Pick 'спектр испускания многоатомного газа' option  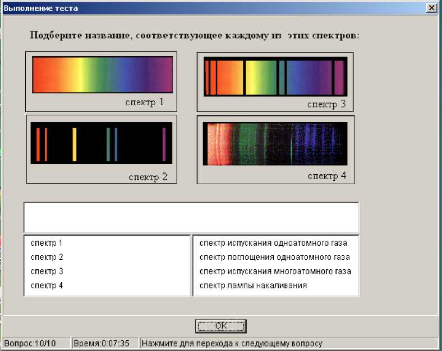point(275,272)
